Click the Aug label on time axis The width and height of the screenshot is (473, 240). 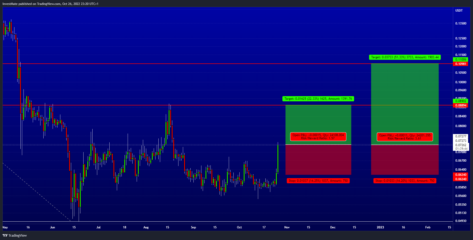coord(146,227)
